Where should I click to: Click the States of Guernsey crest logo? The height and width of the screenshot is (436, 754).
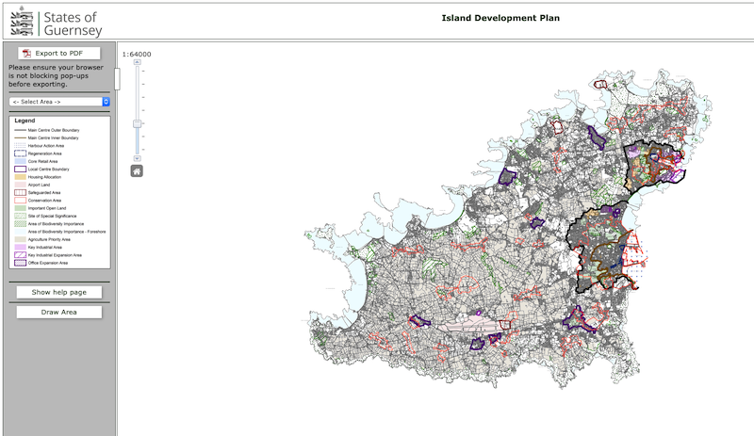point(22,21)
